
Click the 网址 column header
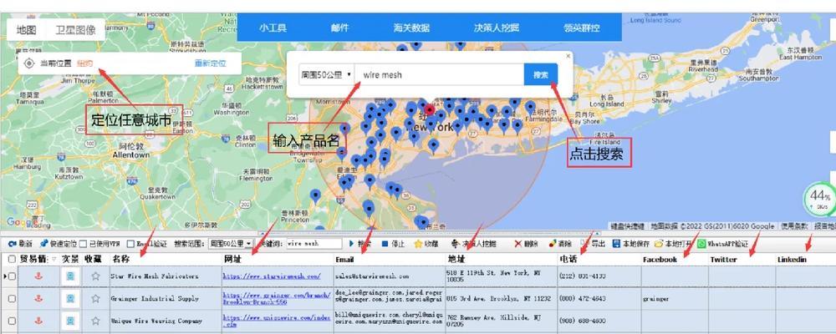point(278,260)
